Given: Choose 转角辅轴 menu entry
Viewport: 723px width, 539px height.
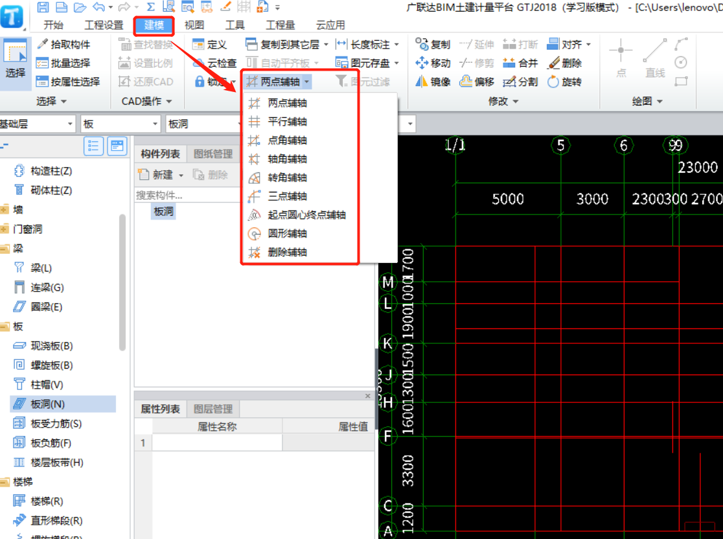Looking at the screenshot, I should click(287, 178).
